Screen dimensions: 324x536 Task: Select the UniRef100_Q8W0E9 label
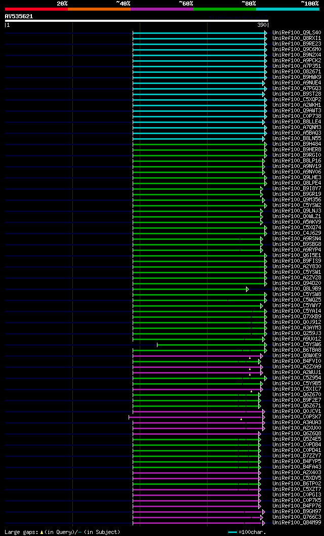pos(297,356)
